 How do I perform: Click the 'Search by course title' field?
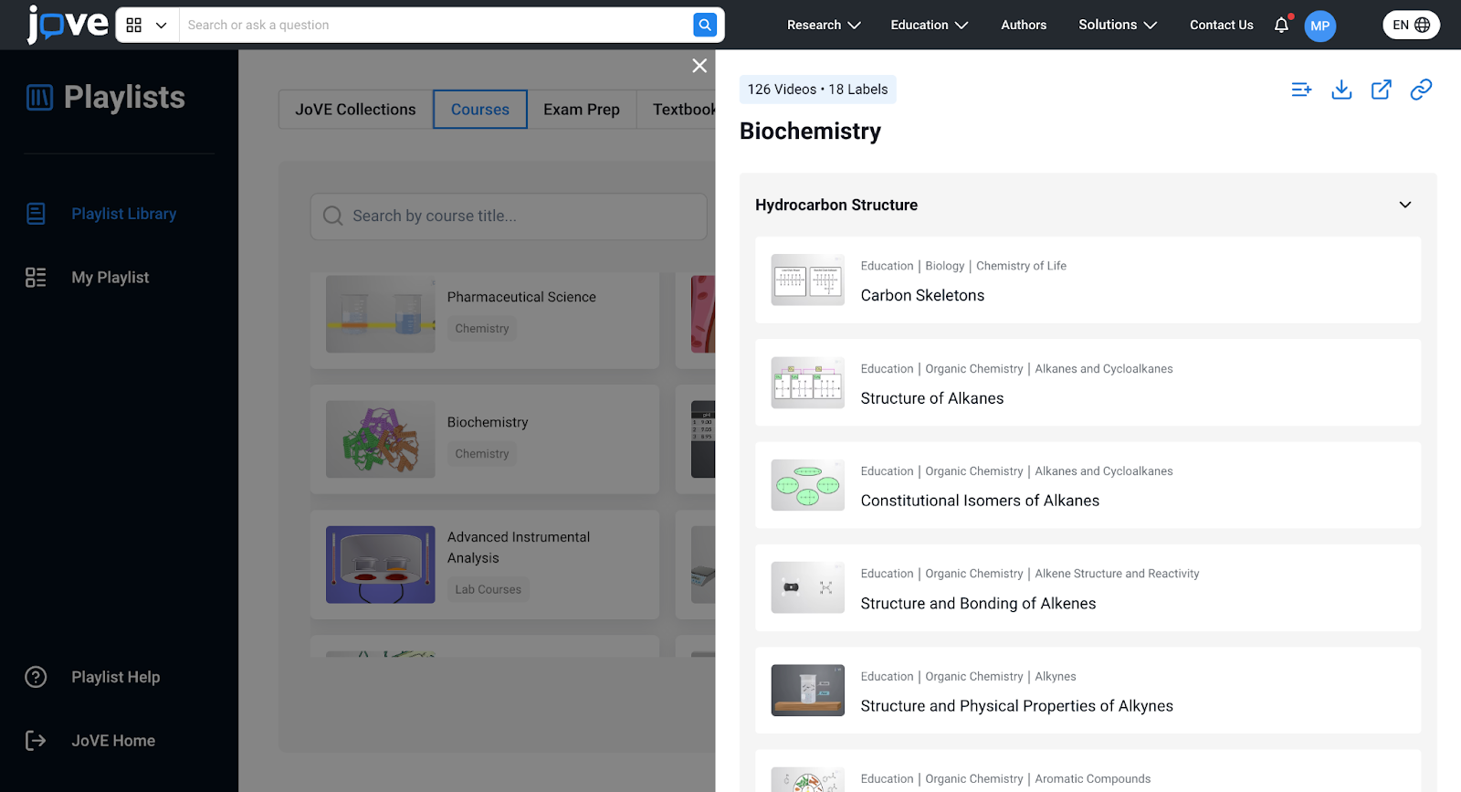(x=509, y=216)
